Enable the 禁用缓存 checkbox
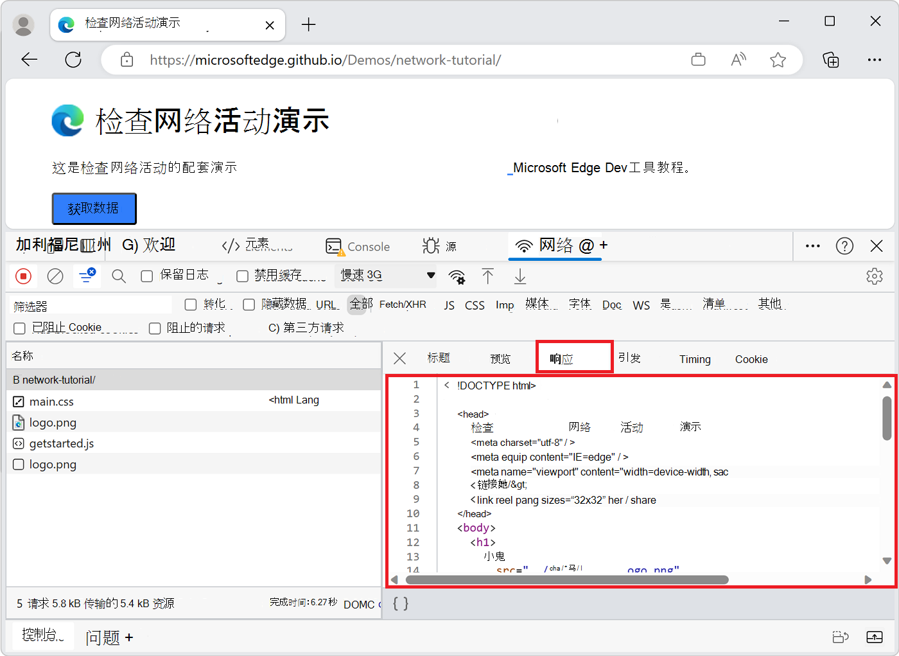 242,276
